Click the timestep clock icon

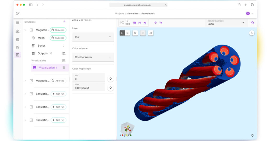(x=122, y=23)
